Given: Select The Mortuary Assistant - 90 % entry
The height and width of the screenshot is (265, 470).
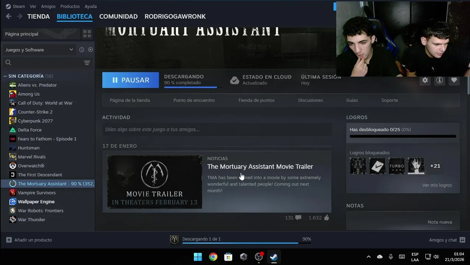Looking at the screenshot, I should 48,184.
